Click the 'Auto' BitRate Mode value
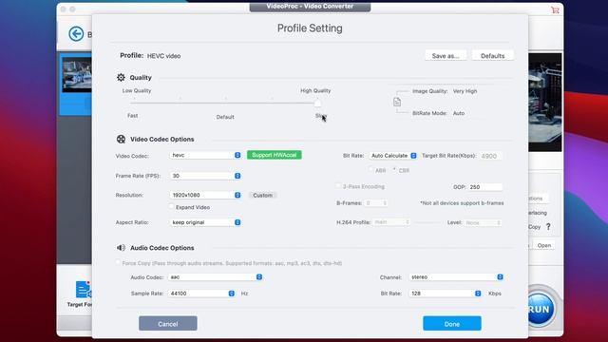The height and width of the screenshot is (342, 608). pyautogui.click(x=459, y=113)
